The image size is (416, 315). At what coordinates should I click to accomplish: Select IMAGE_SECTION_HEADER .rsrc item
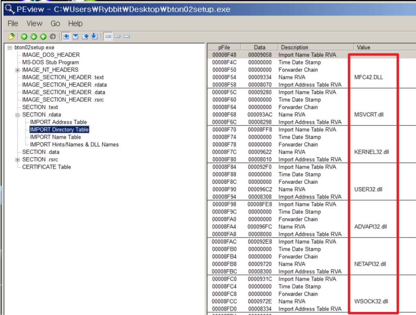coord(63,100)
